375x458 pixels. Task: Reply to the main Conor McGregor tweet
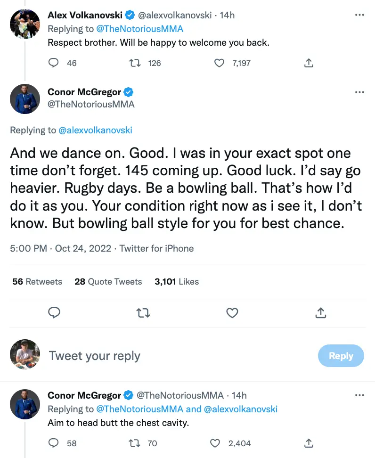55,312
